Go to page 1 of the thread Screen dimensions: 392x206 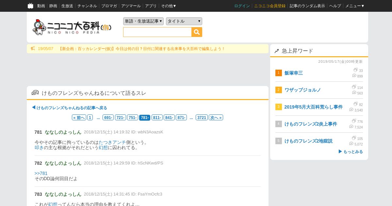click(90, 118)
